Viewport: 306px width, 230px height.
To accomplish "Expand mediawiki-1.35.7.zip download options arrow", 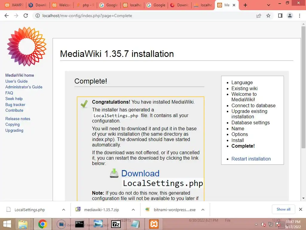I will (133, 210).
